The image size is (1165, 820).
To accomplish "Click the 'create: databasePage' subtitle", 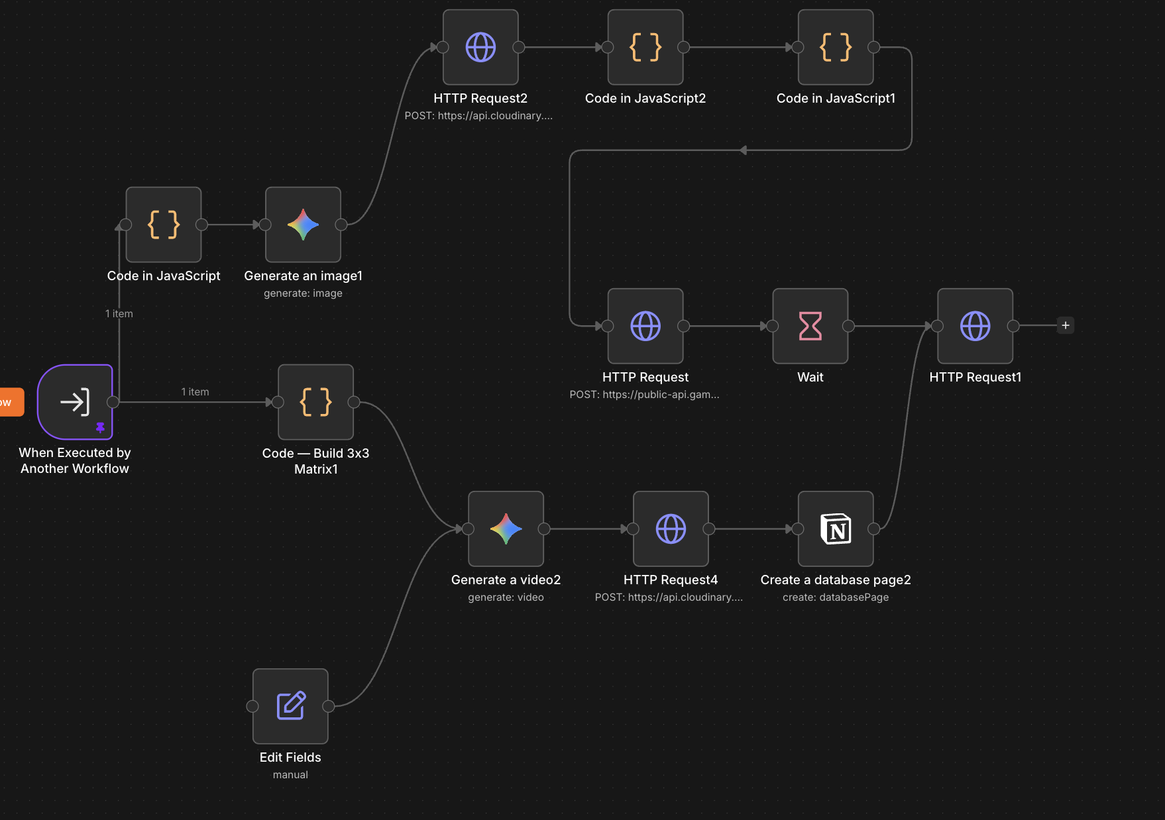I will click(x=836, y=597).
